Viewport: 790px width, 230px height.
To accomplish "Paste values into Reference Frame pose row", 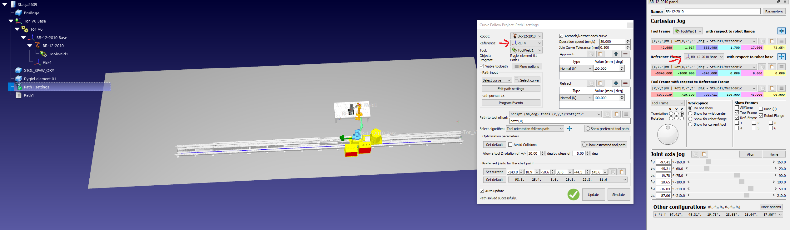I will click(772, 67).
